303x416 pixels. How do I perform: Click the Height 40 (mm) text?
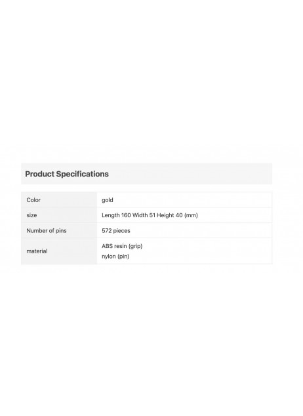pos(177,215)
